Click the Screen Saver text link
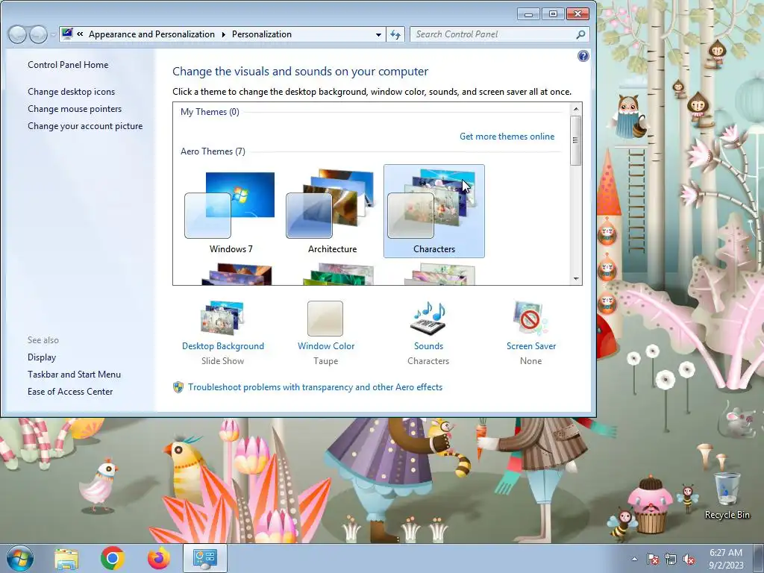This screenshot has width=764, height=573. pyautogui.click(x=531, y=346)
